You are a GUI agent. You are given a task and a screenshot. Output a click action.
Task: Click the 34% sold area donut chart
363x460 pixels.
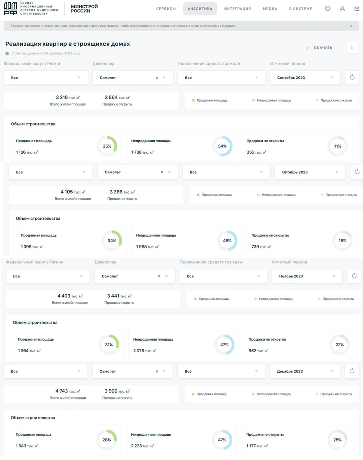pos(112,241)
